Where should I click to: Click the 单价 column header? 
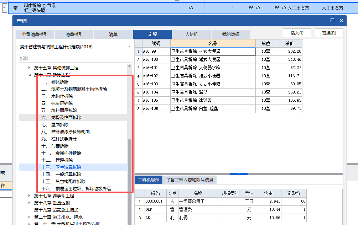pyautogui.click(x=290, y=43)
